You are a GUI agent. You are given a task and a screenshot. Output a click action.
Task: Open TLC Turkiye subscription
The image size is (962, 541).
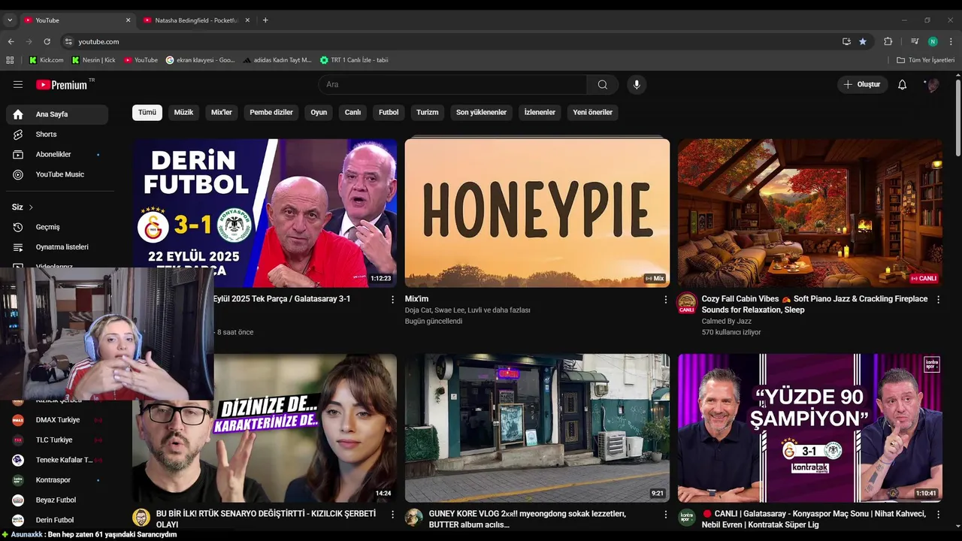[57, 440]
